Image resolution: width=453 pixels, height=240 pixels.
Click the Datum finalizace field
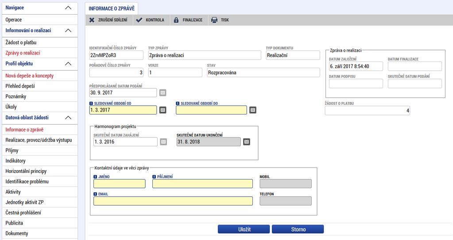(x=415, y=66)
